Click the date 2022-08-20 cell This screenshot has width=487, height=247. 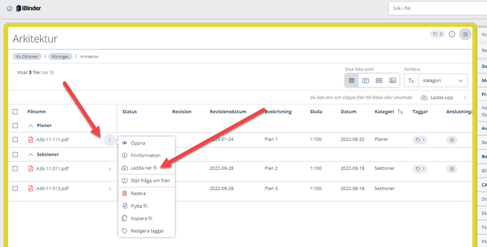353,140
